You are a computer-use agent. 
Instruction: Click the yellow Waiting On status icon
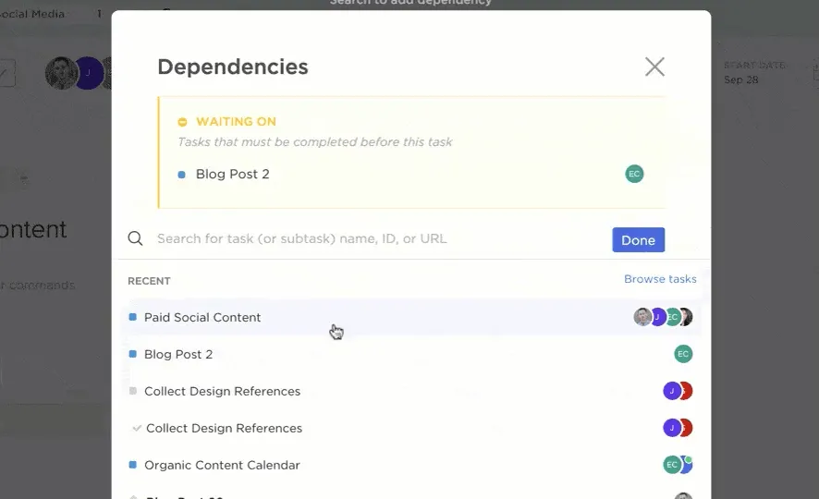(x=182, y=122)
